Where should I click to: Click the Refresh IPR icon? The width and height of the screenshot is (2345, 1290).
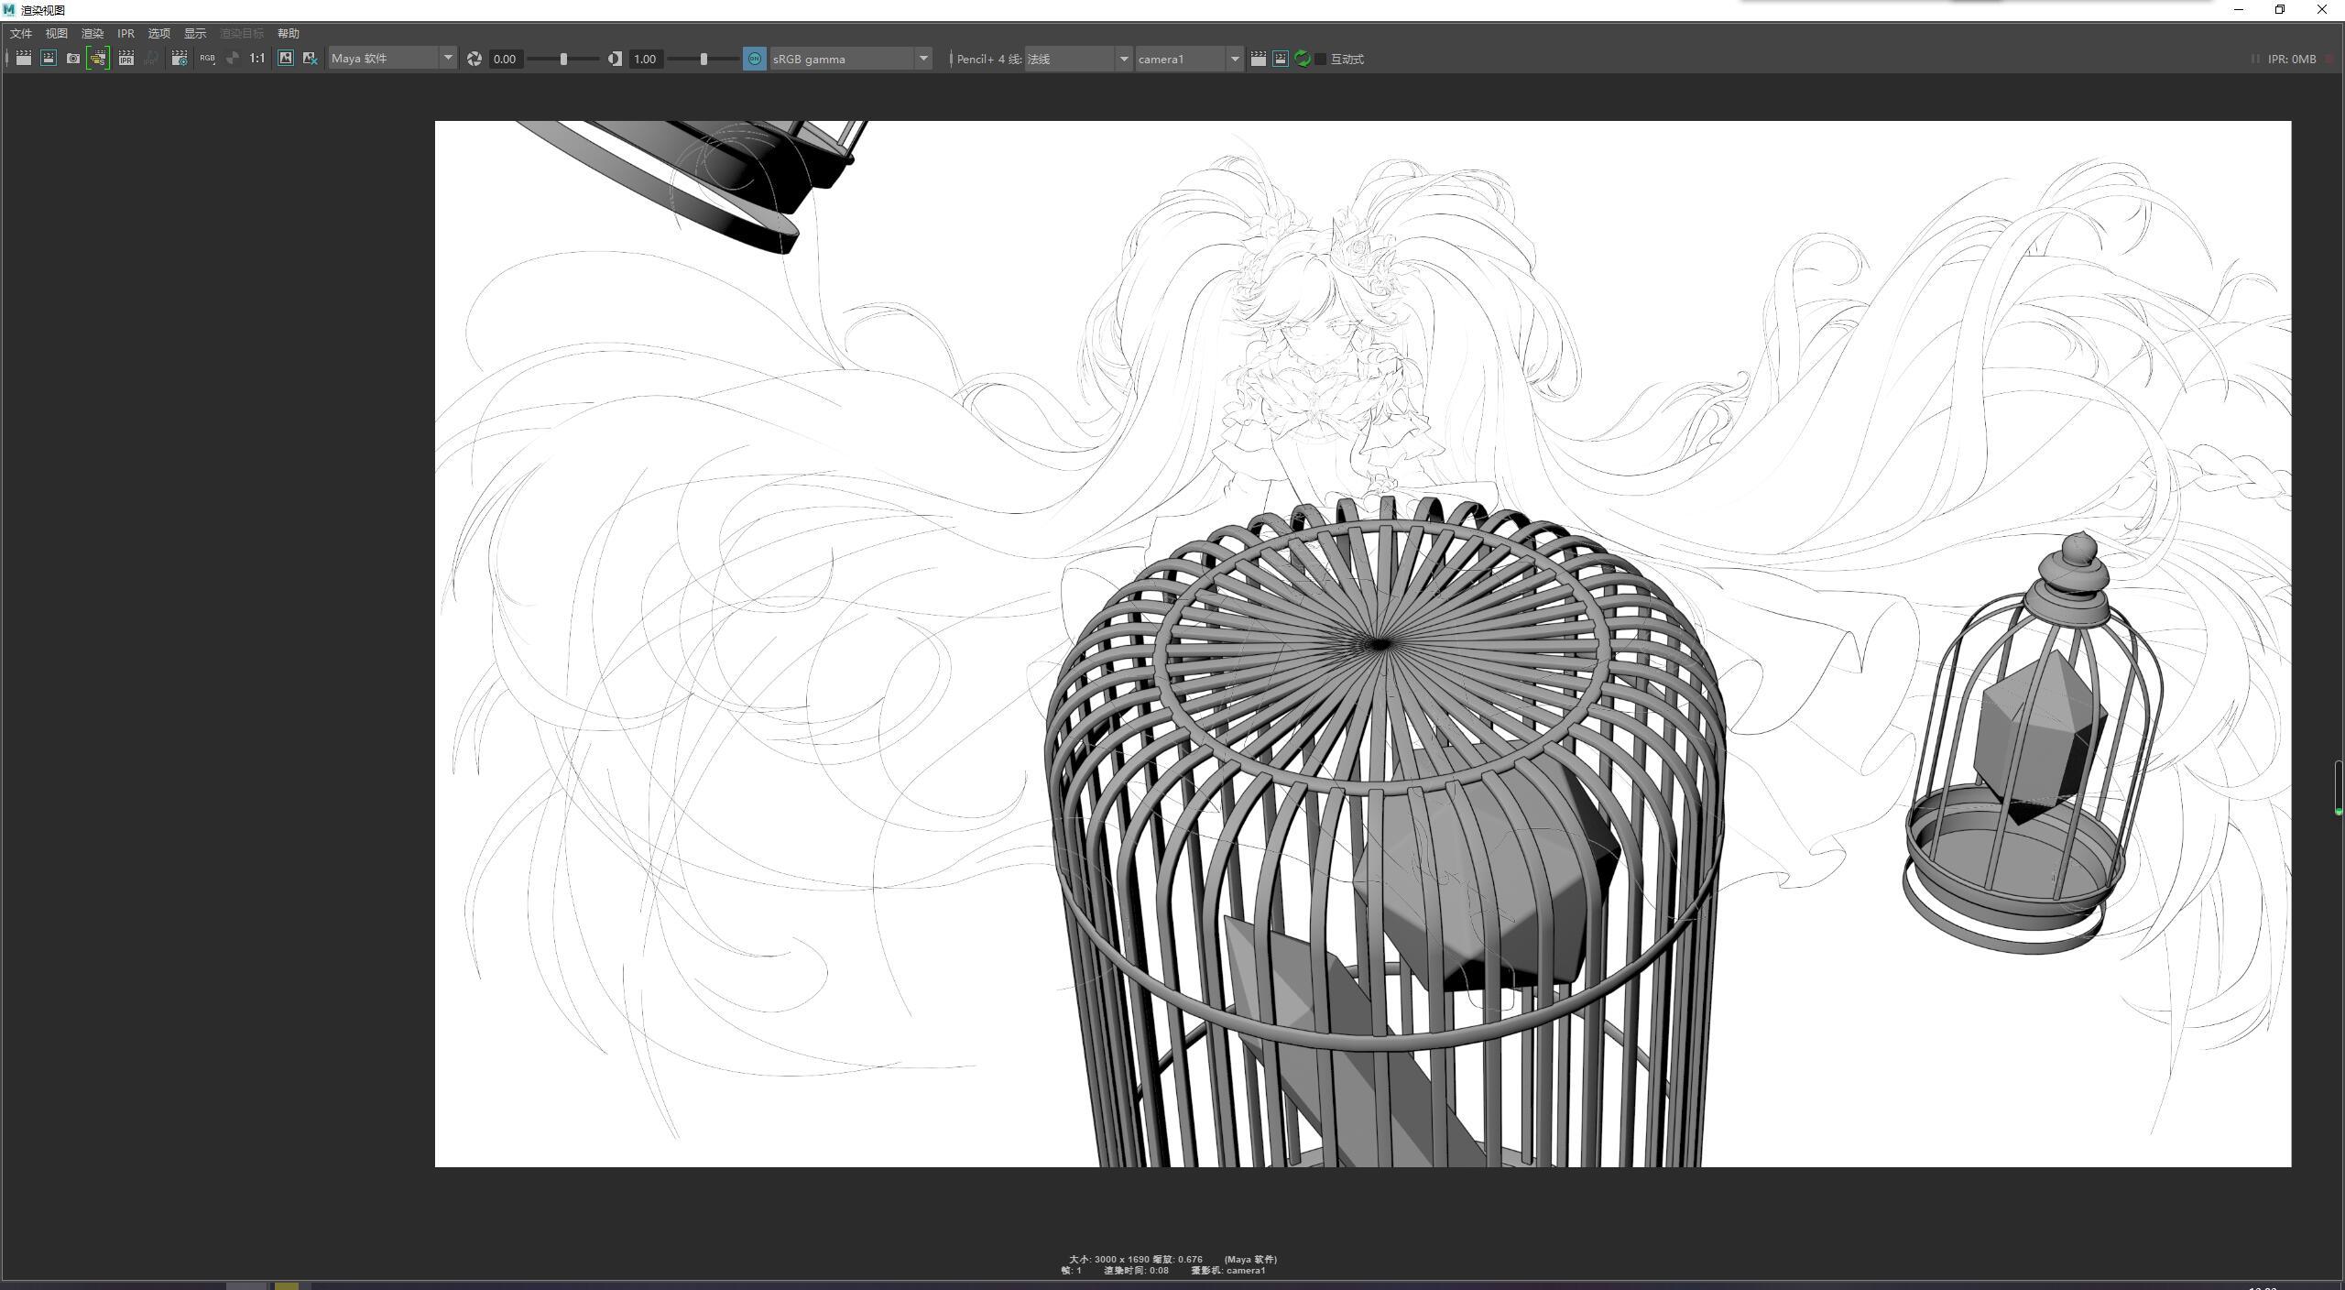tap(151, 59)
